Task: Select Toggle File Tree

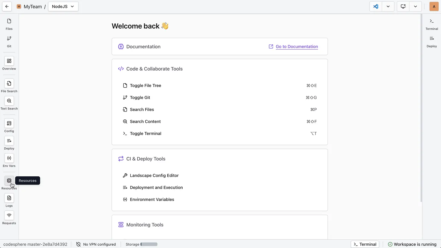Action: click(x=220, y=86)
